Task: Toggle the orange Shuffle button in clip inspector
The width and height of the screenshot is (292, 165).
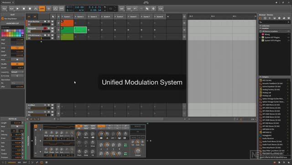Action: point(17,64)
